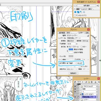This screenshot has width=101, height=101.
Task: Open the 閾値 value arrow
Action: point(88,69)
